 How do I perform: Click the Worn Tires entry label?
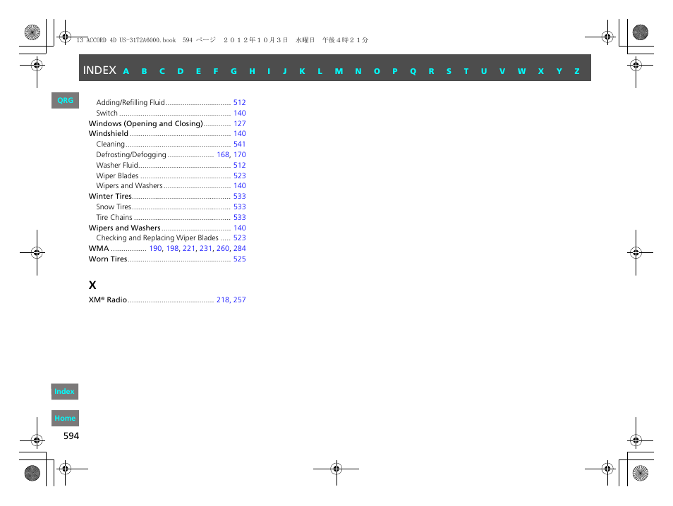pyautogui.click(x=108, y=259)
